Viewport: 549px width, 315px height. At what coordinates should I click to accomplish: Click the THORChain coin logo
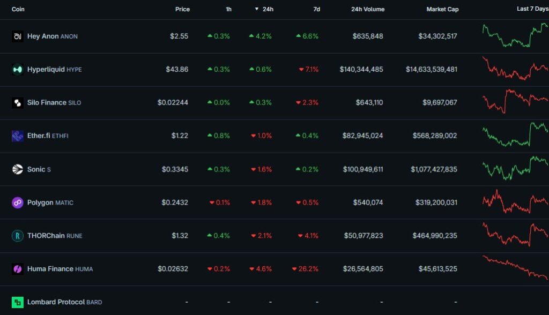[x=17, y=236]
